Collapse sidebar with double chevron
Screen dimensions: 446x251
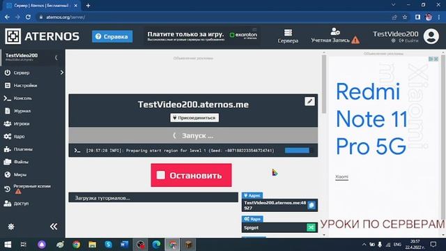click(x=54, y=227)
